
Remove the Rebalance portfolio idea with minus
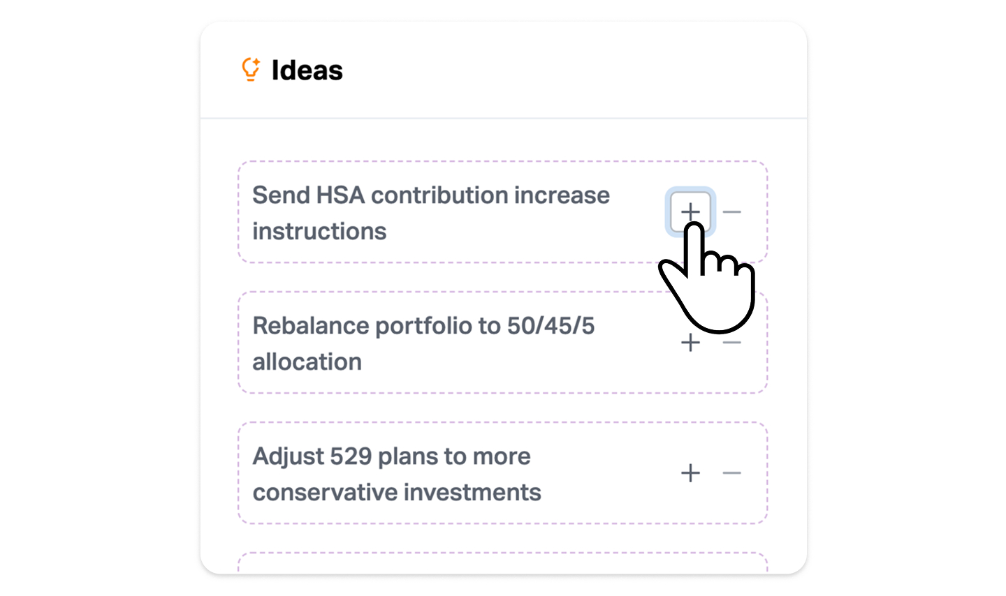[x=732, y=343]
